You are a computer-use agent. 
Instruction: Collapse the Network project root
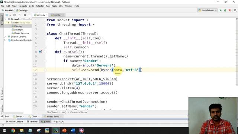[5, 19]
